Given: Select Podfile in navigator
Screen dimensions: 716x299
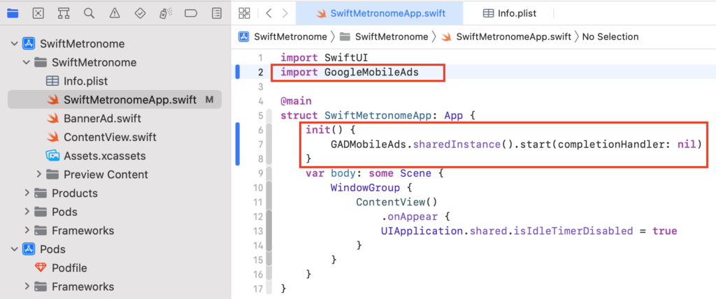Looking at the screenshot, I should (69, 268).
